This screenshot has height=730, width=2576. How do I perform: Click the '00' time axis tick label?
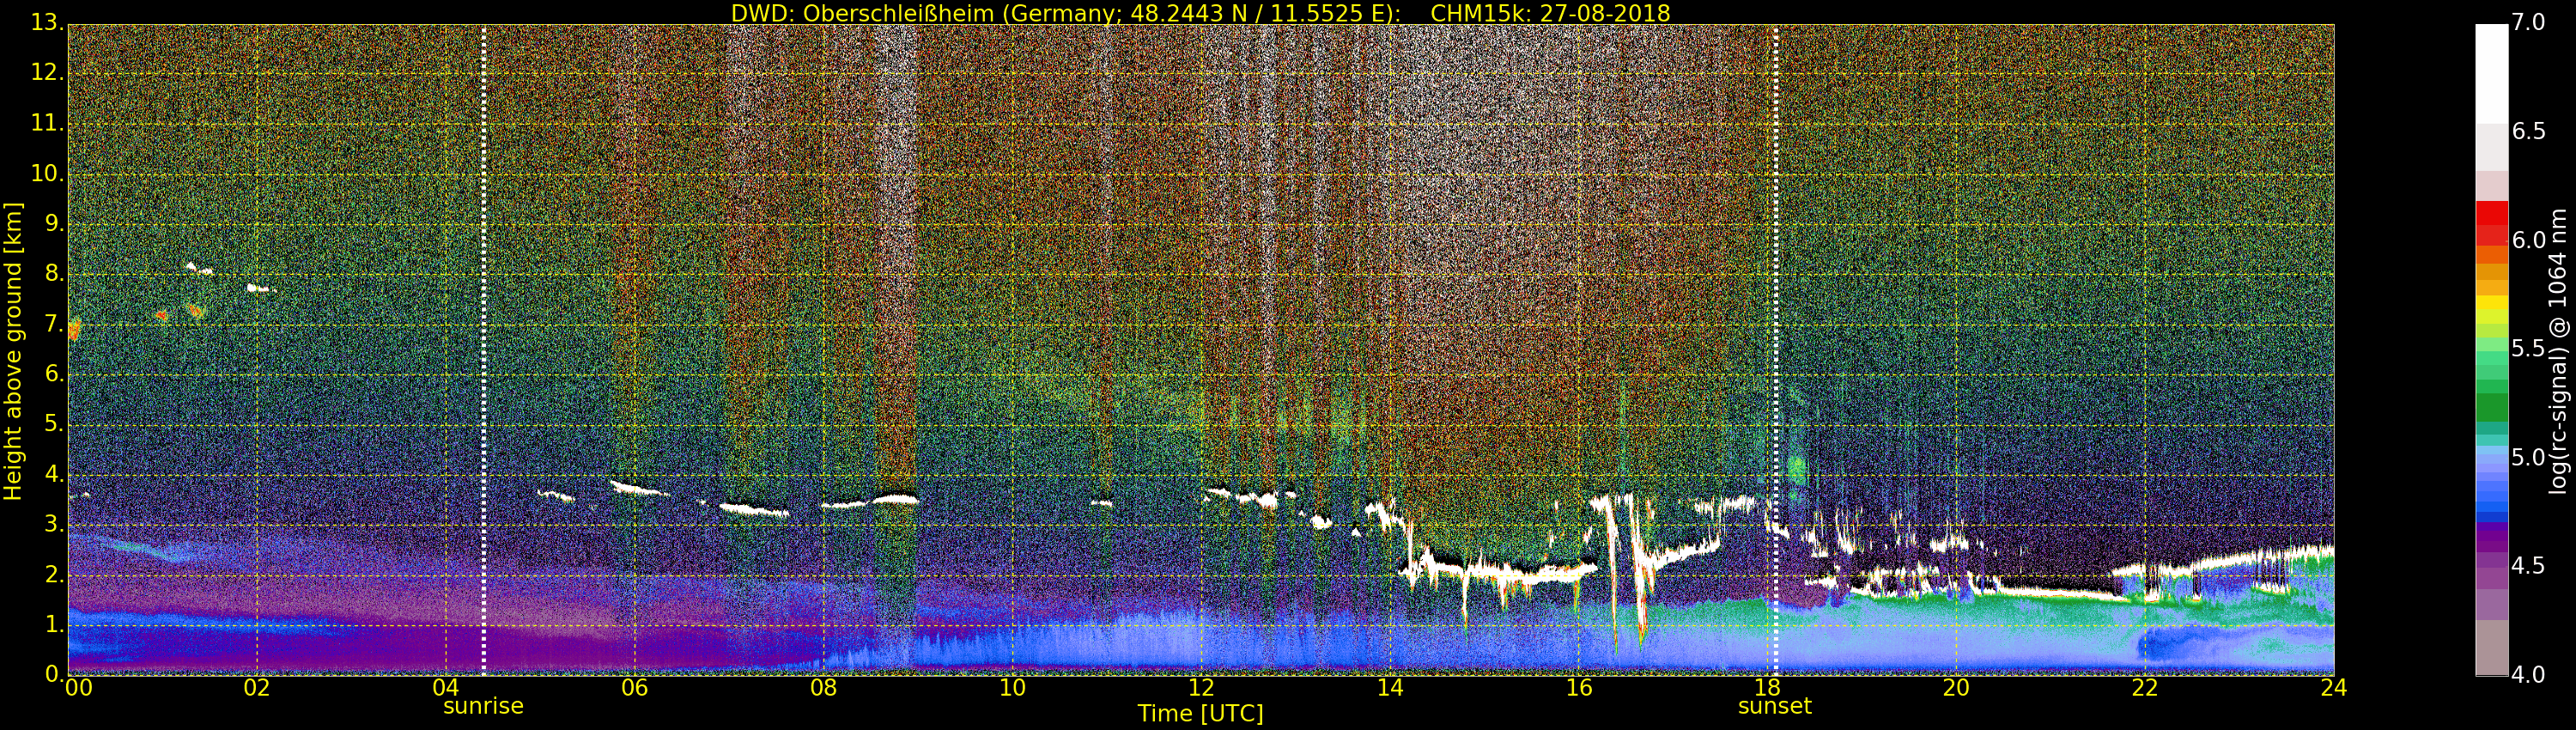pos(77,687)
